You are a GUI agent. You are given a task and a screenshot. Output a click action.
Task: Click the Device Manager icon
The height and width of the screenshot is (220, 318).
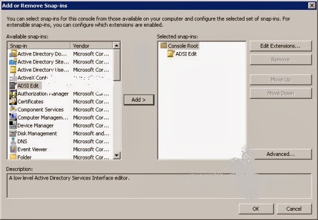[13, 125]
